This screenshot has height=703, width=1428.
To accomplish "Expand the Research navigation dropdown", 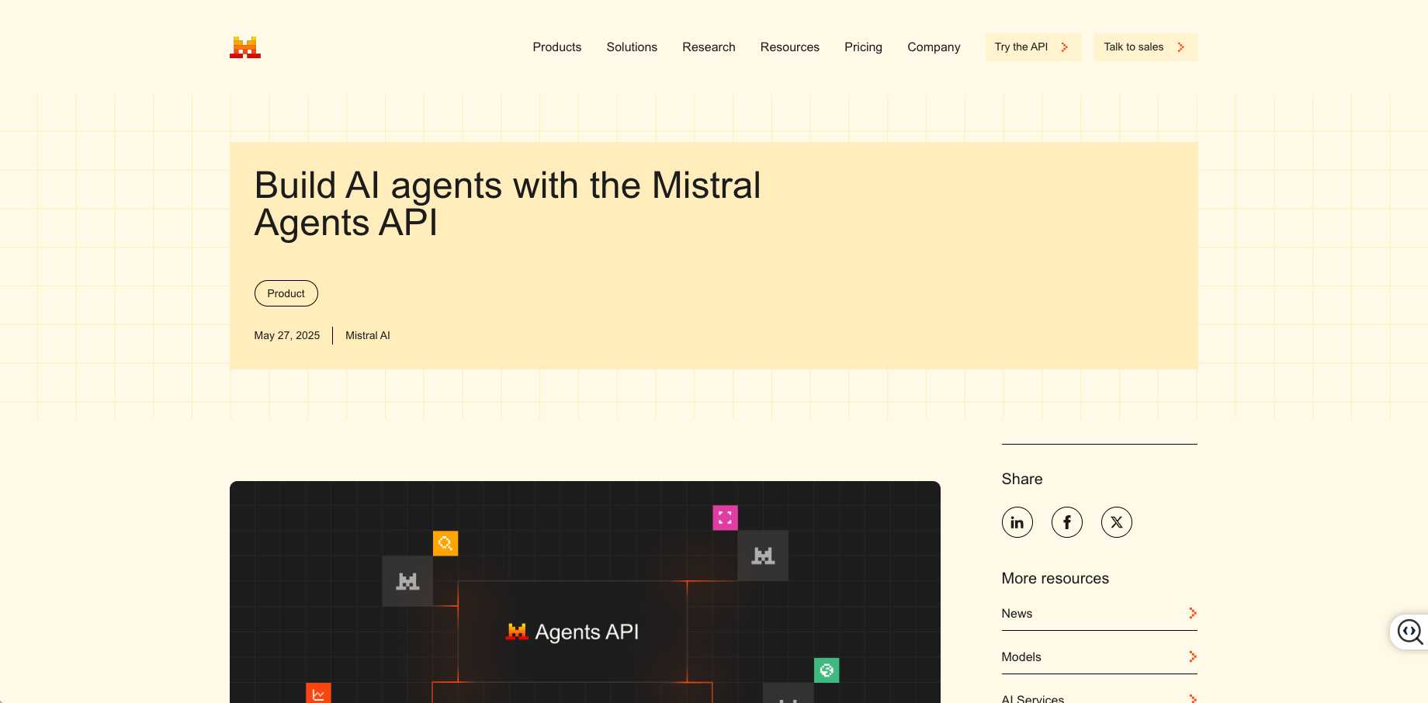I will click(x=708, y=47).
